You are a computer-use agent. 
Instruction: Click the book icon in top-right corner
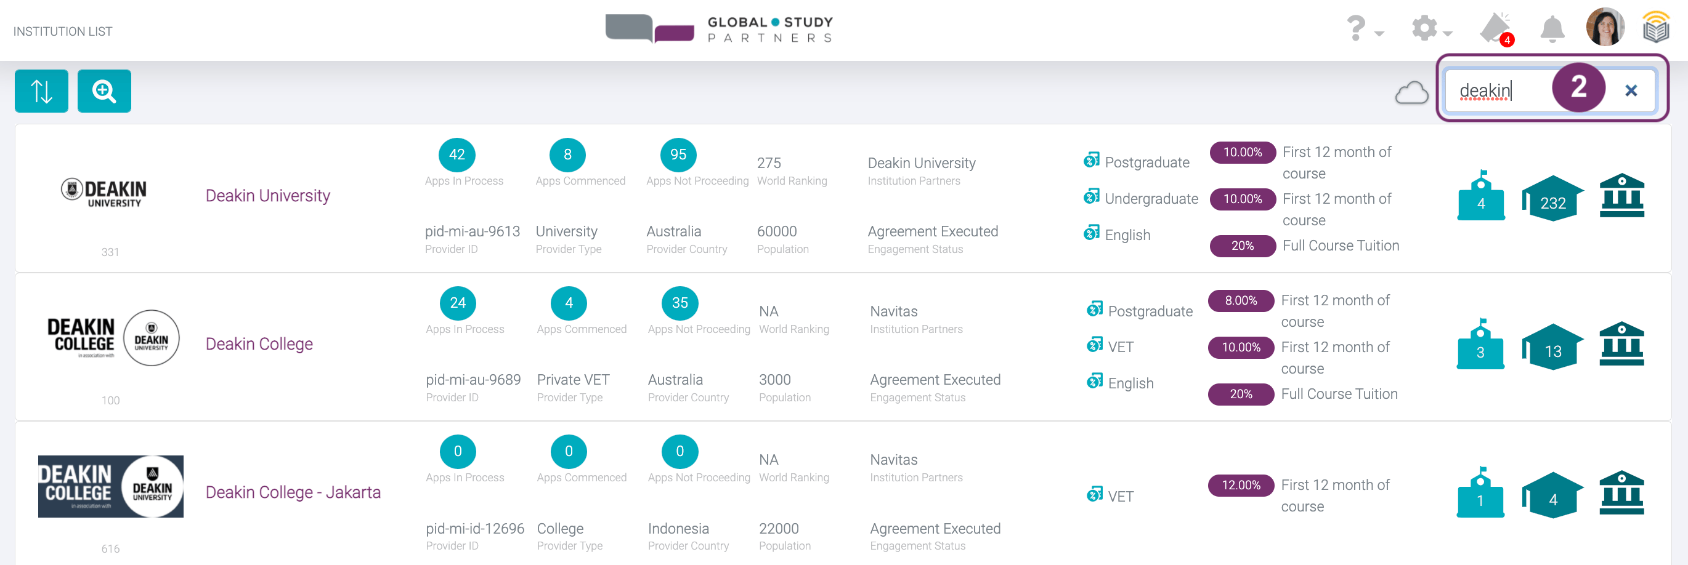pyautogui.click(x=1655, y=29)
